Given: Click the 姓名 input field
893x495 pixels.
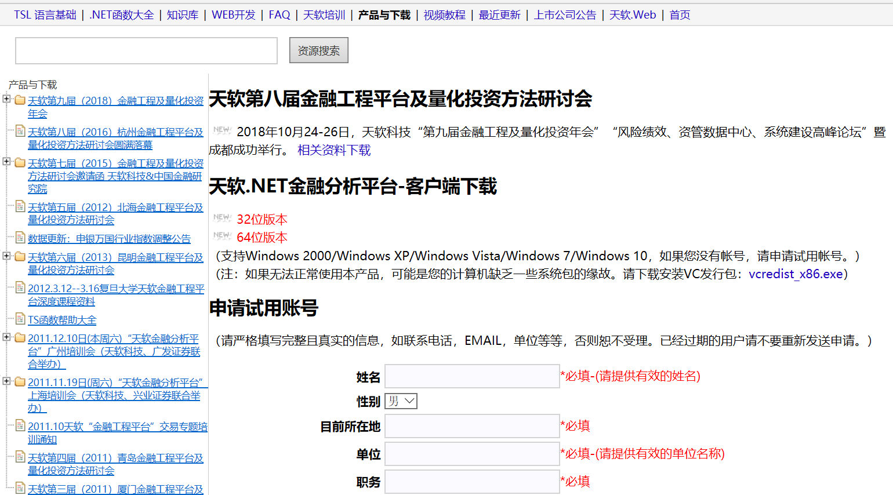Looking at the screenshot, I should tap(472, 376).
